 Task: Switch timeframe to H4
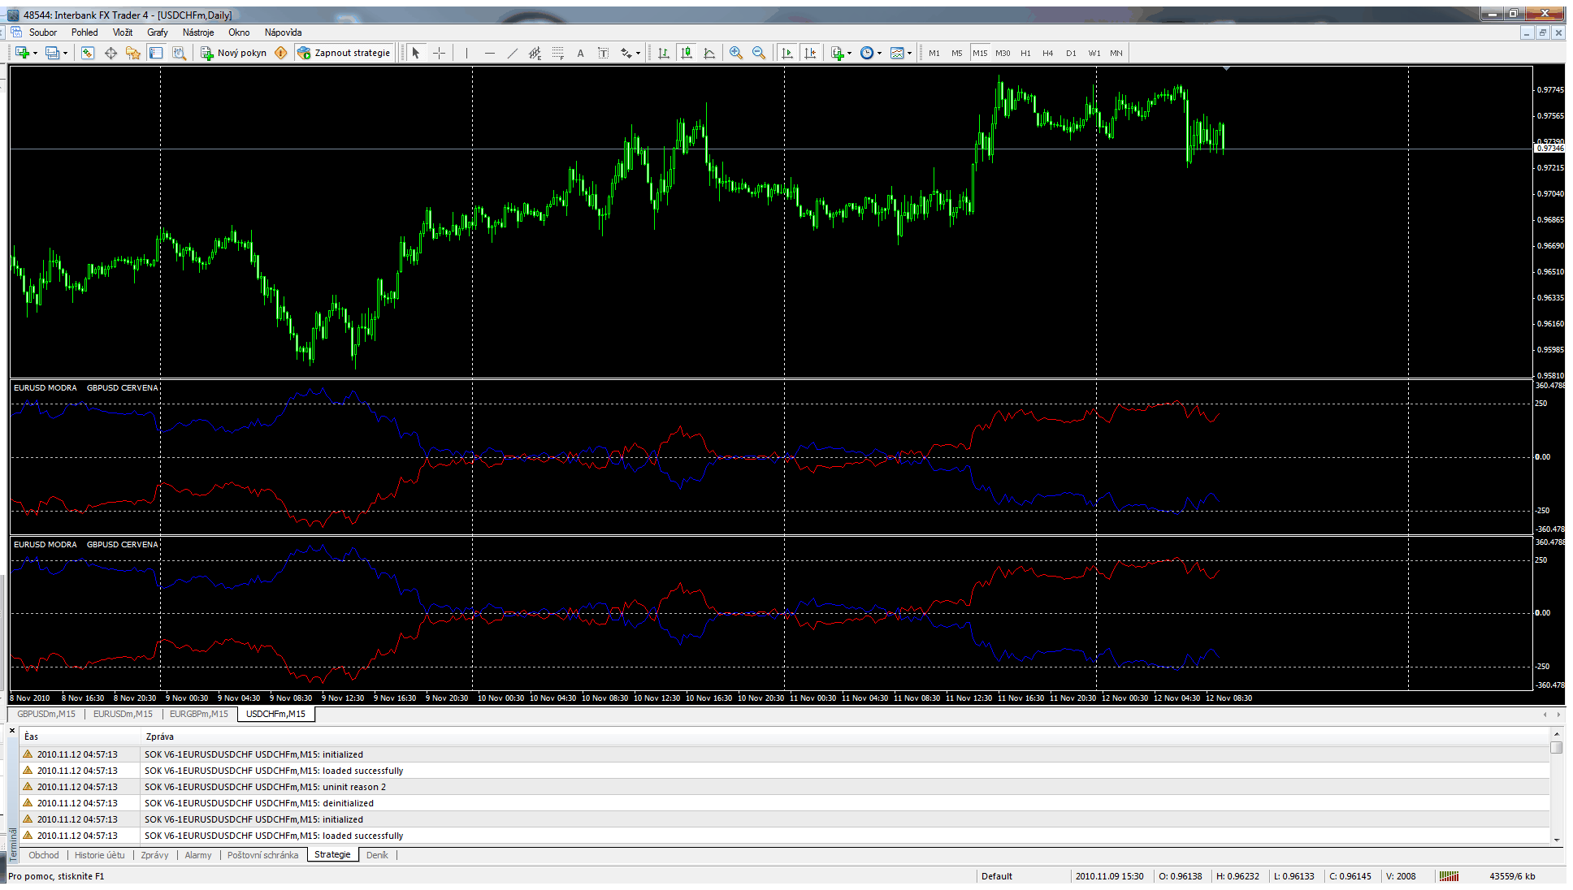pos(1048,53)
